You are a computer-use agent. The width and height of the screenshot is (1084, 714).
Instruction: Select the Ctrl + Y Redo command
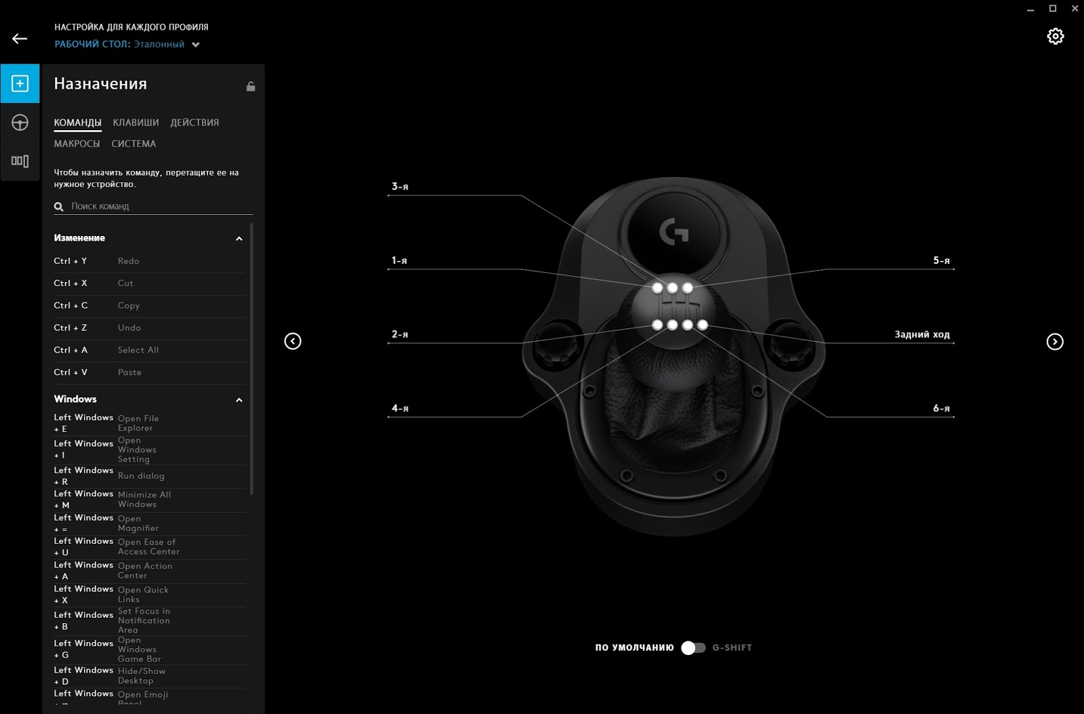click(x=150, y=261)
